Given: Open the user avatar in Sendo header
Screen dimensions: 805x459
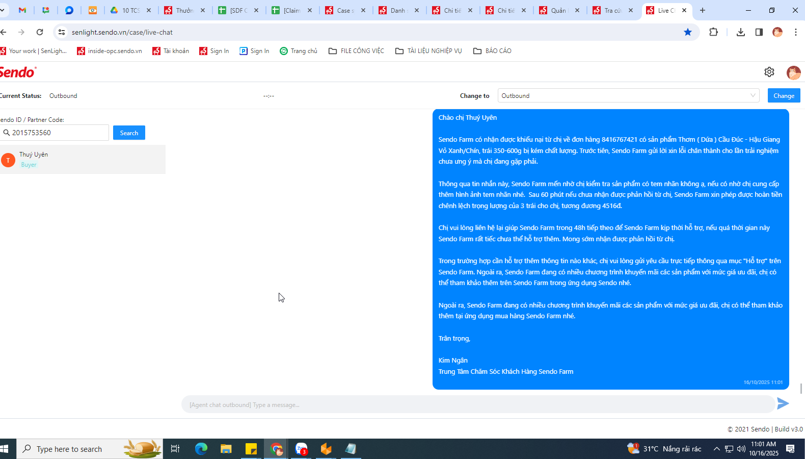Looking at the screenshot, I should click(793, 72).
